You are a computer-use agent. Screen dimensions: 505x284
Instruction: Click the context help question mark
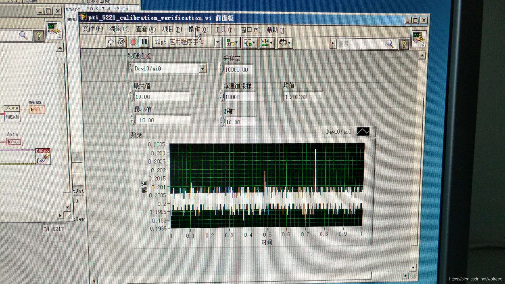pos(404,44)
